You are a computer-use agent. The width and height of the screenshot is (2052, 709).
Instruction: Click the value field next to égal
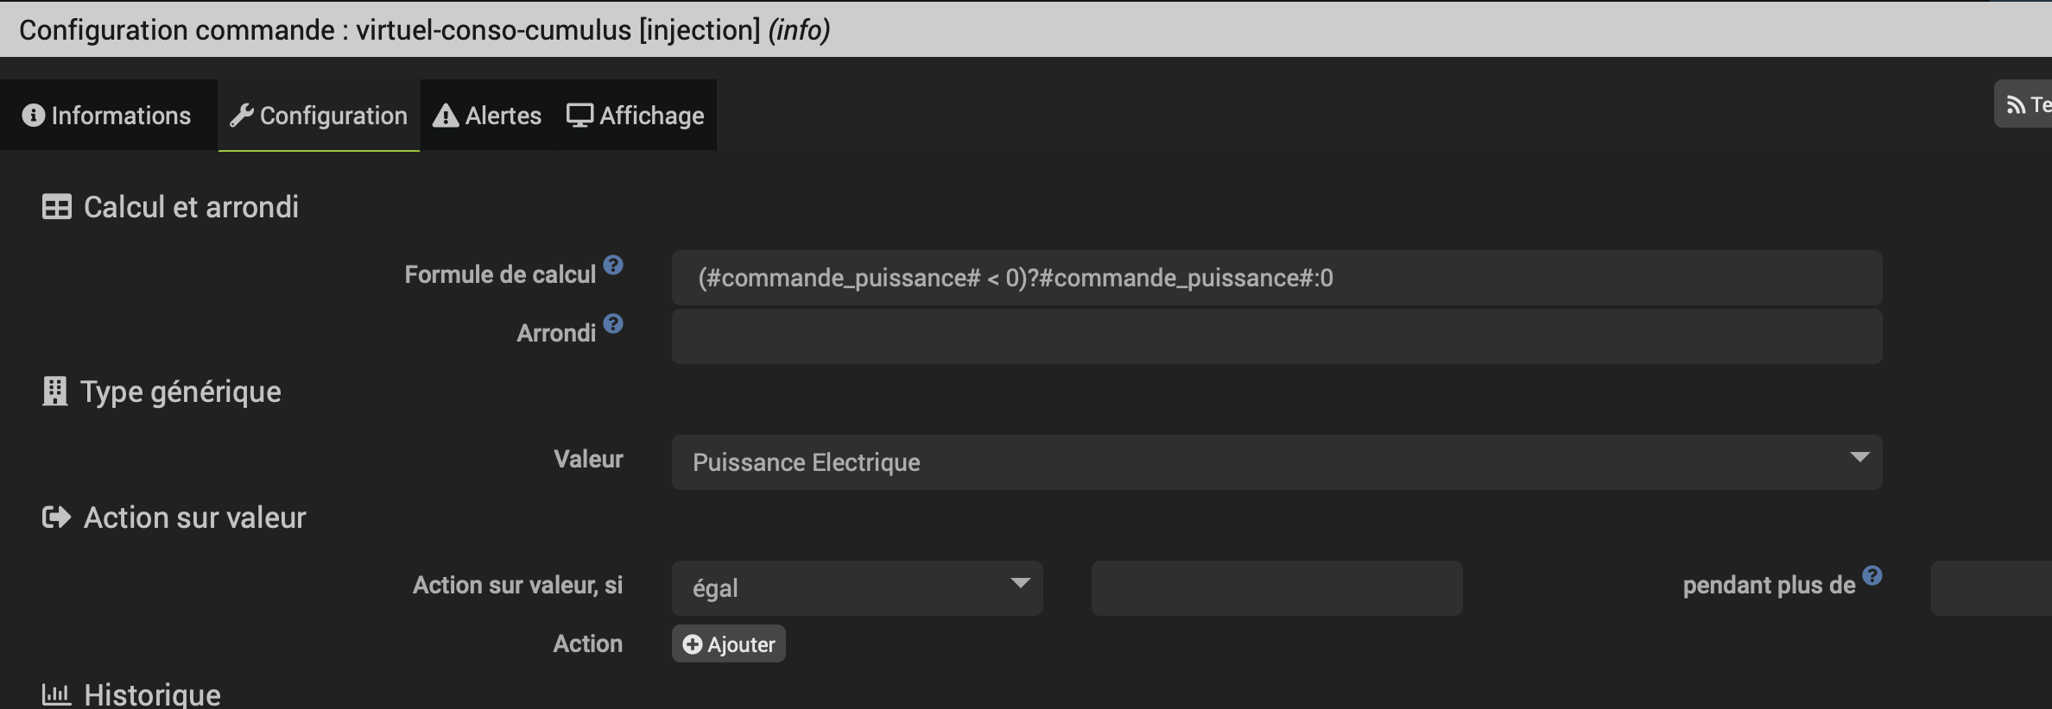pos(1276,588)
